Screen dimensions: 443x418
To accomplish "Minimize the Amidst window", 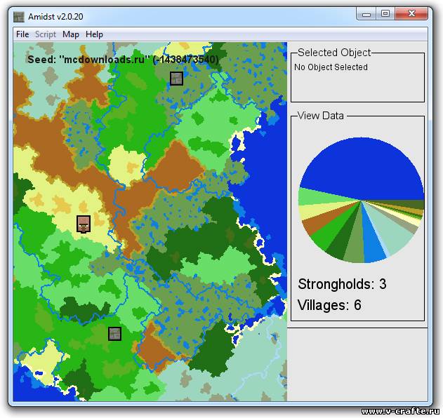I will tap(366, 13).
